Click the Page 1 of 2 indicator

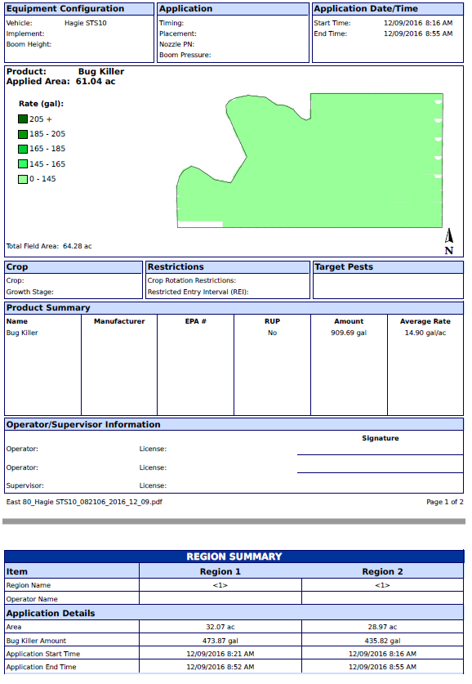click(444, 502)
